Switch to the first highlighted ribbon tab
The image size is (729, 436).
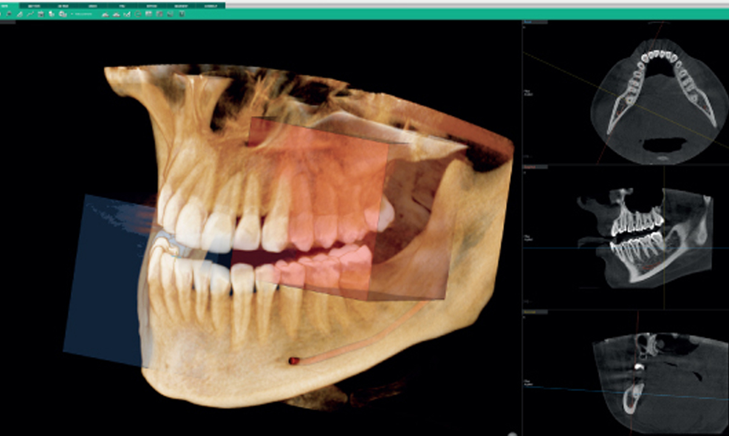[x=9, y=5]
